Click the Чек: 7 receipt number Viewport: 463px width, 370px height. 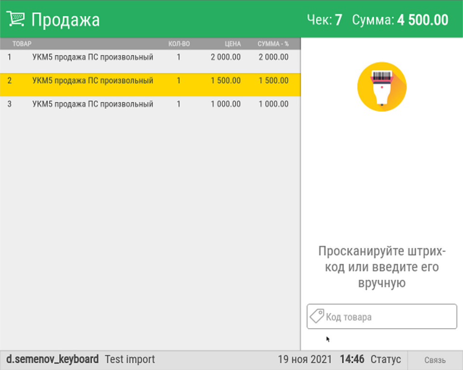click(325, 20)
